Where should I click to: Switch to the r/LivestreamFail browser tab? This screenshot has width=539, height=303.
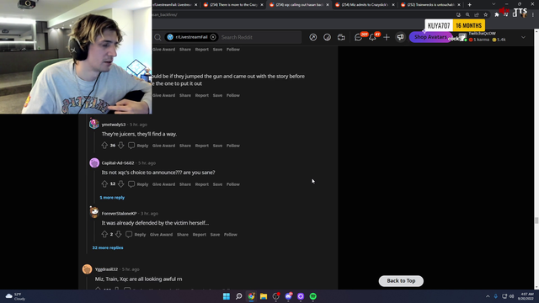tap(175, 5)
